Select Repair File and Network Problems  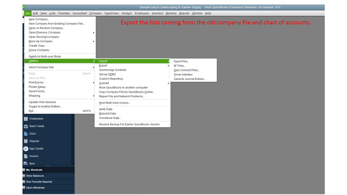(x=122, y=96)
